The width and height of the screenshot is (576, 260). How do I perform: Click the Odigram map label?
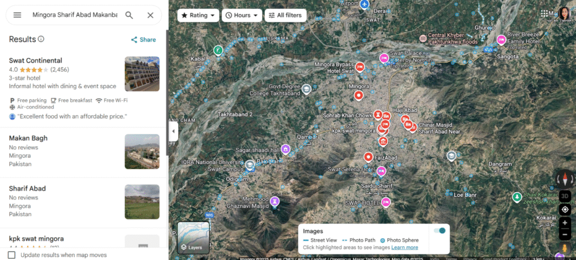[x=237, y=179]
